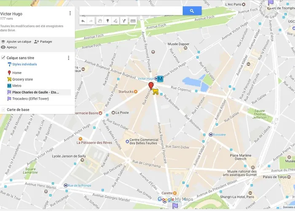The height and width of the screenshot is (211, 295).
Task: Select the measure distances ruler tool
Action: tap(133, 21)
